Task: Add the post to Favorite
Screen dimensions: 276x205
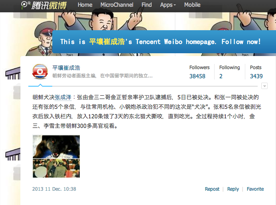Action: [255, 189]
